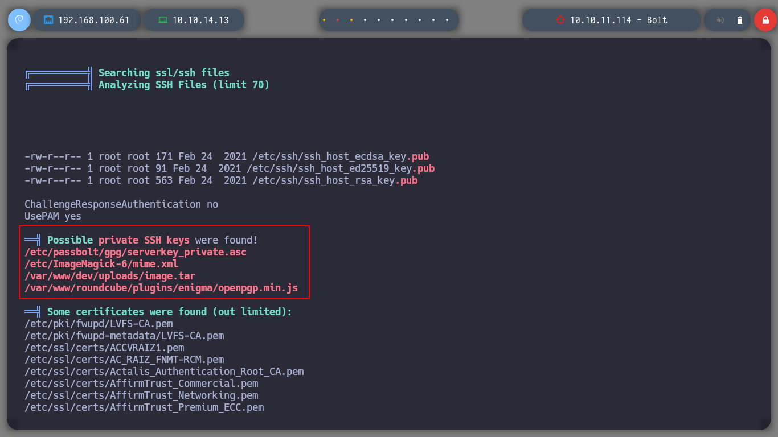Click AffirmTrust_Commercial.pem certificate line
This screenshot has width=778, height=437.
click(141, 384)
